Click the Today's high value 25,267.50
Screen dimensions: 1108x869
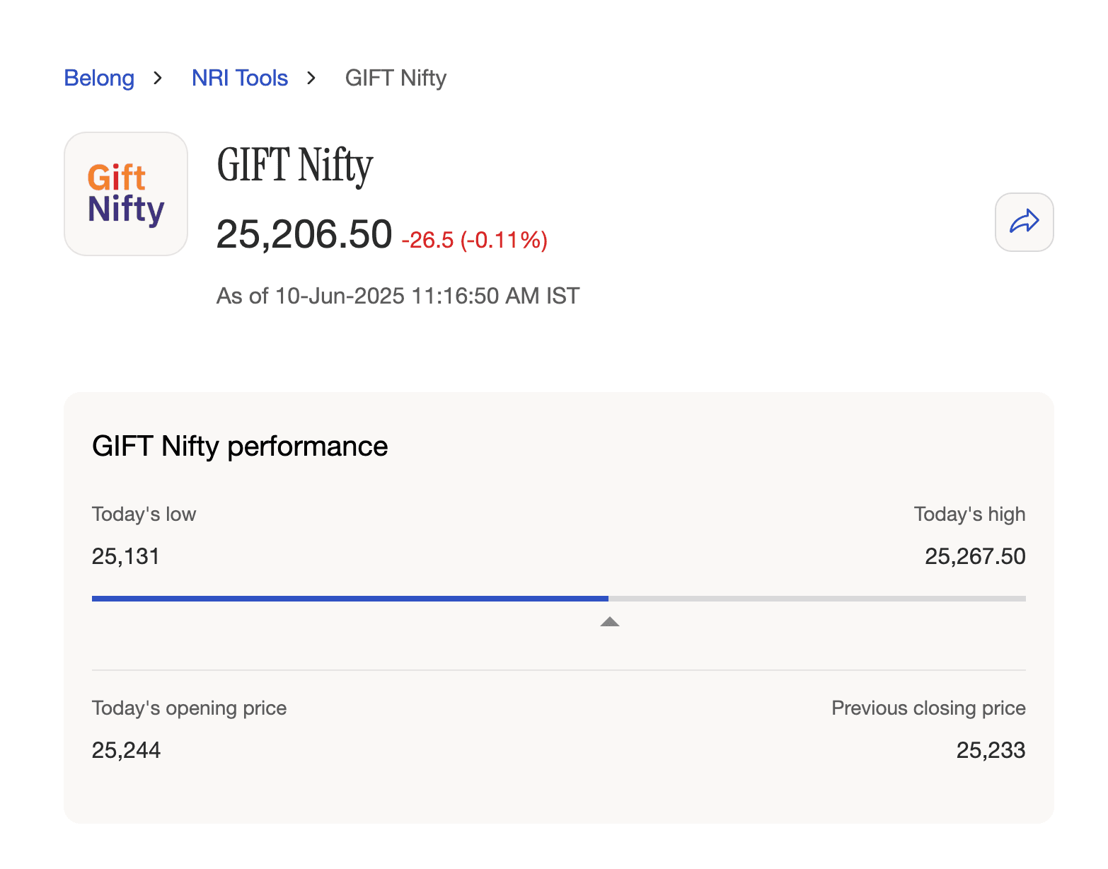click(x=974, y=556)
